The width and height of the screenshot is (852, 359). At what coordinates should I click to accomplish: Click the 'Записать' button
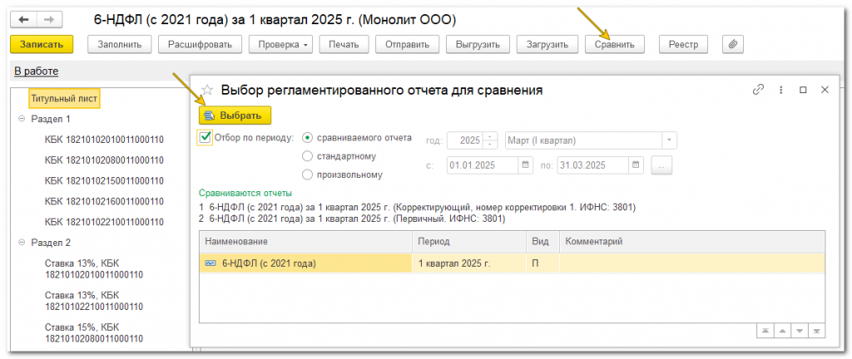click(x=42, y=45)
